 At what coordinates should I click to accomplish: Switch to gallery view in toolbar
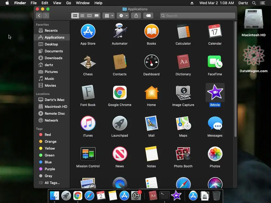click(97, 16)
